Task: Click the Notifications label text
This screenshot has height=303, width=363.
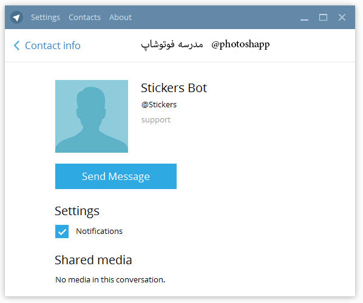Action: (100, 231)
